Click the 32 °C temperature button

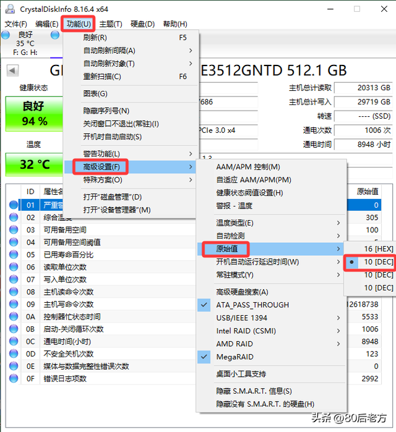[x=35, y=164]
